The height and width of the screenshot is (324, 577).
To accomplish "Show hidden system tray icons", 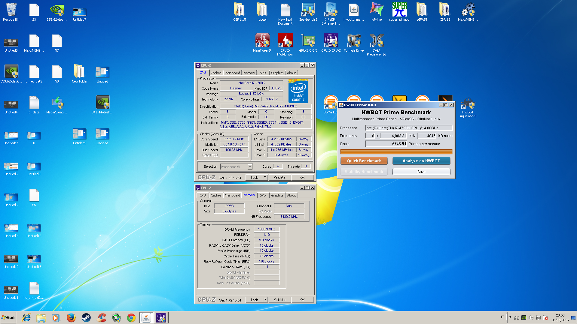I will click(x=510, y=317).
